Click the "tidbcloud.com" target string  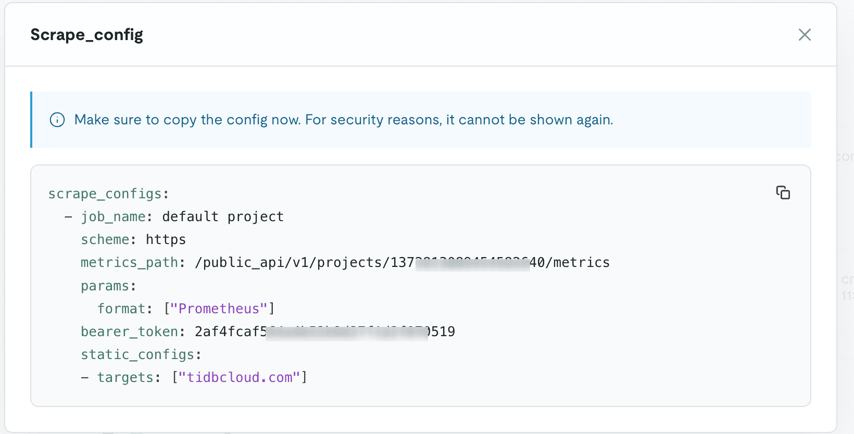(240, 377)
